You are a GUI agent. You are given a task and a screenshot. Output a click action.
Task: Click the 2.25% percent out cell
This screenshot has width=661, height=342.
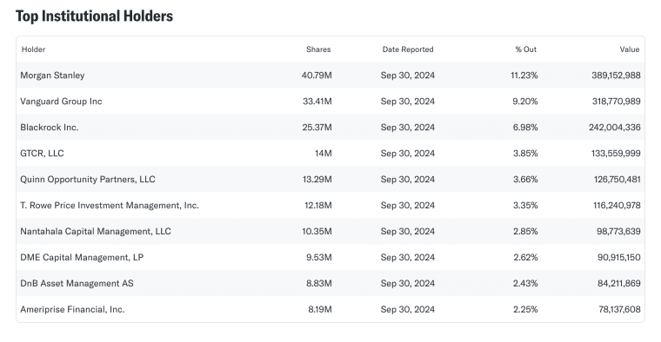point(525,310)
